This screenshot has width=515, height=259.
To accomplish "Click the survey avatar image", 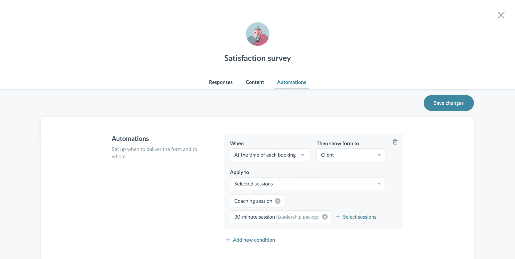I will (x=257, y=34).
